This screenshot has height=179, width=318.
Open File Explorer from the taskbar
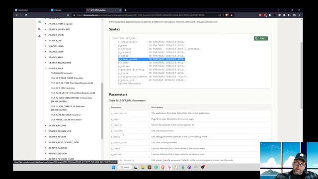(143, 167)
